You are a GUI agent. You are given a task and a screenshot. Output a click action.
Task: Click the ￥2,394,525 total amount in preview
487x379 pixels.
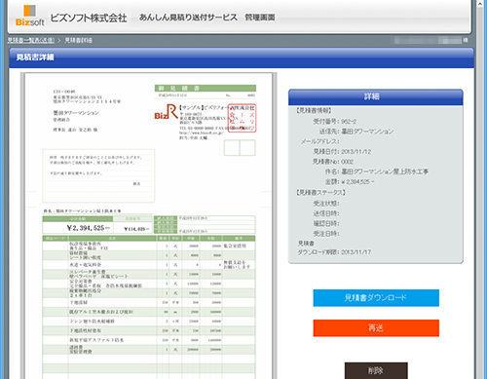tap(89, 228)
